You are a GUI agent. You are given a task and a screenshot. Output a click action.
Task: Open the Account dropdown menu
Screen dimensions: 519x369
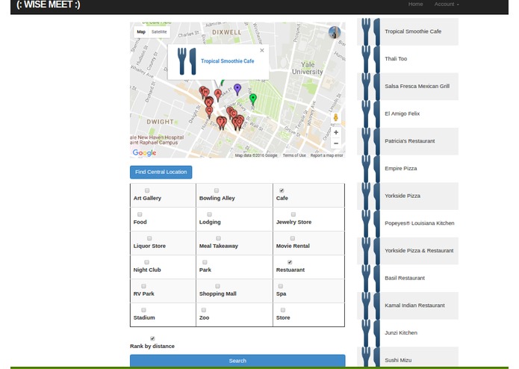click(447, 4)
